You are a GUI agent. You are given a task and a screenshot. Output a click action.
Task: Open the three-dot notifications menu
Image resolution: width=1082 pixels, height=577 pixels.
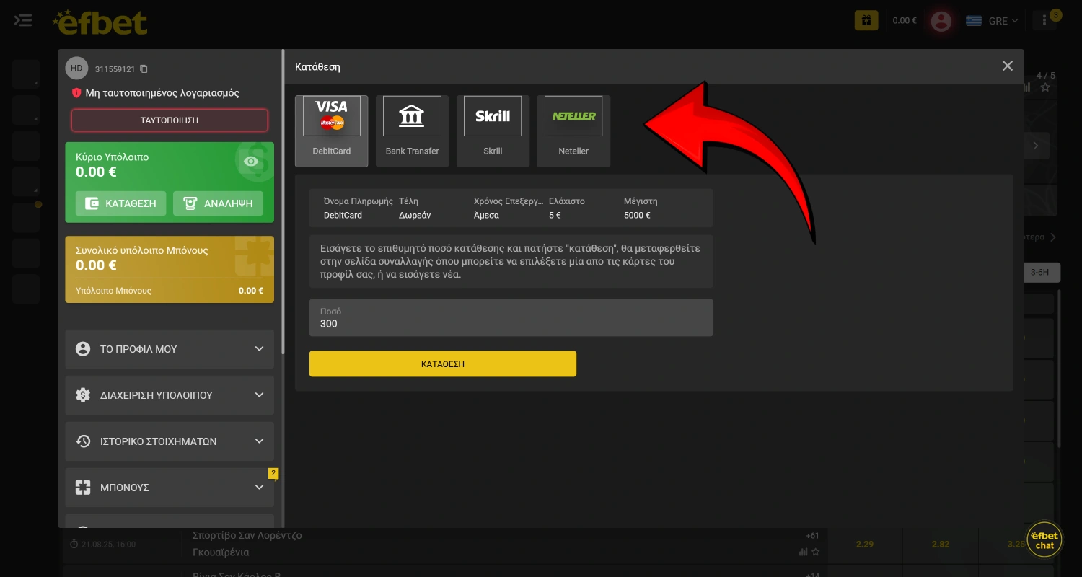[x=1044, y=21]
